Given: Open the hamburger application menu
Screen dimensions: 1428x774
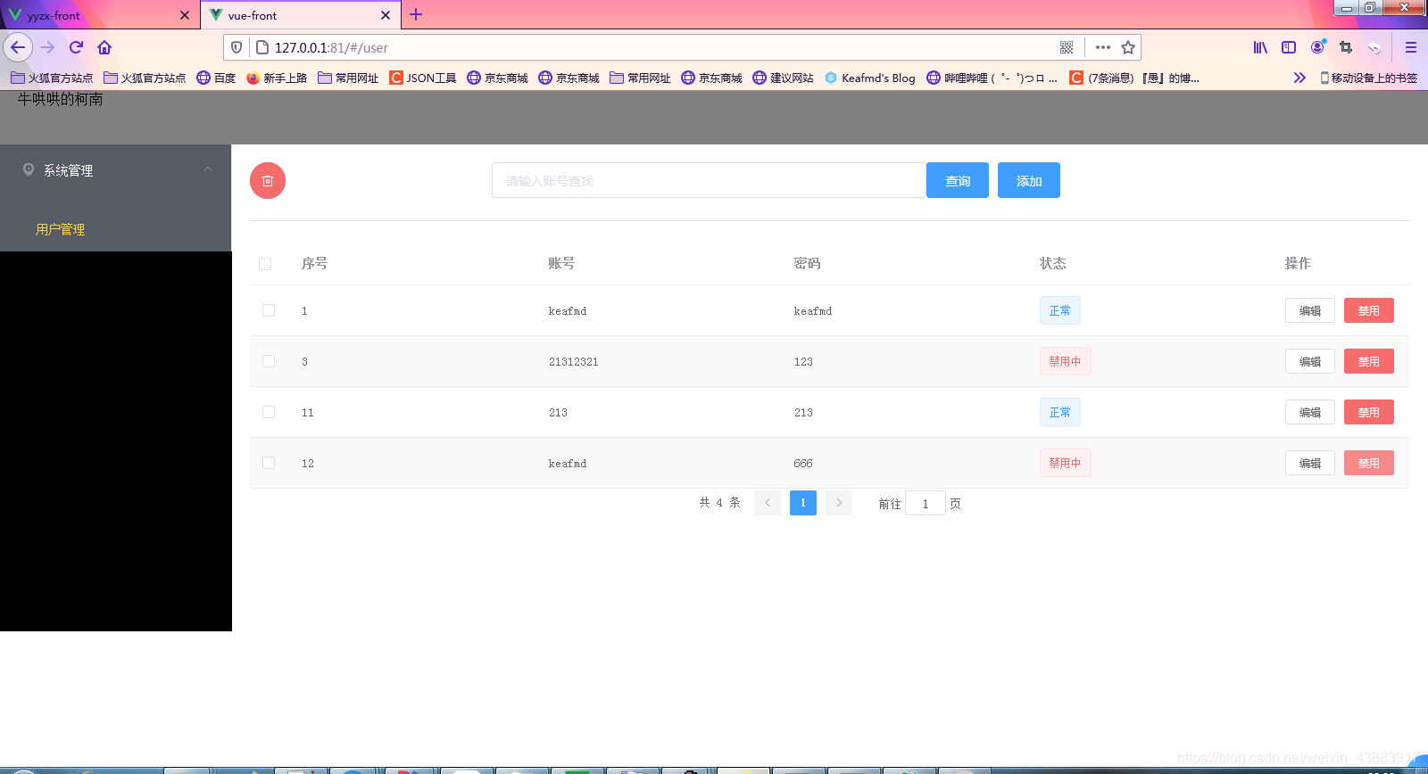Looking at the screenshot, I should click(1411, 47).
